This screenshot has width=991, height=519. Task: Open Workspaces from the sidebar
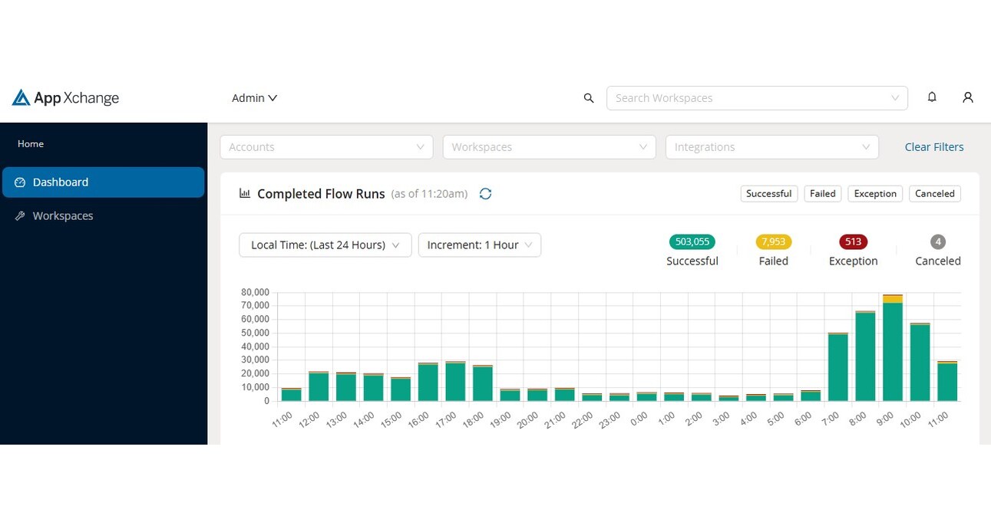tap(63, 216)
